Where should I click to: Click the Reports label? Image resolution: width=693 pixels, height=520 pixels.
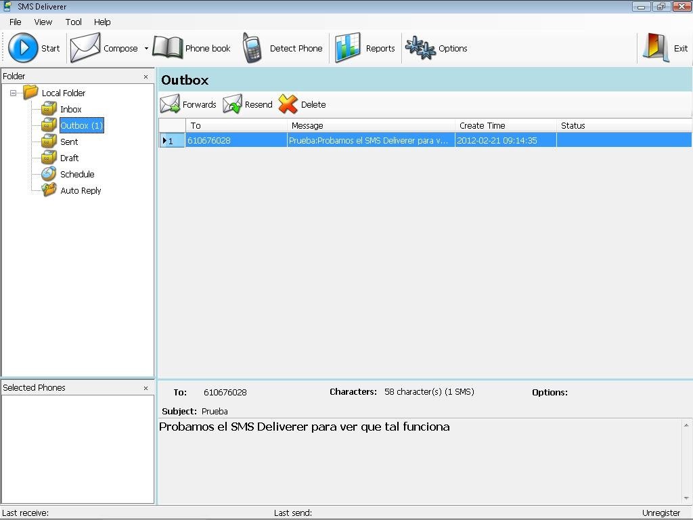pyautogui.click(x=380, y=48)
